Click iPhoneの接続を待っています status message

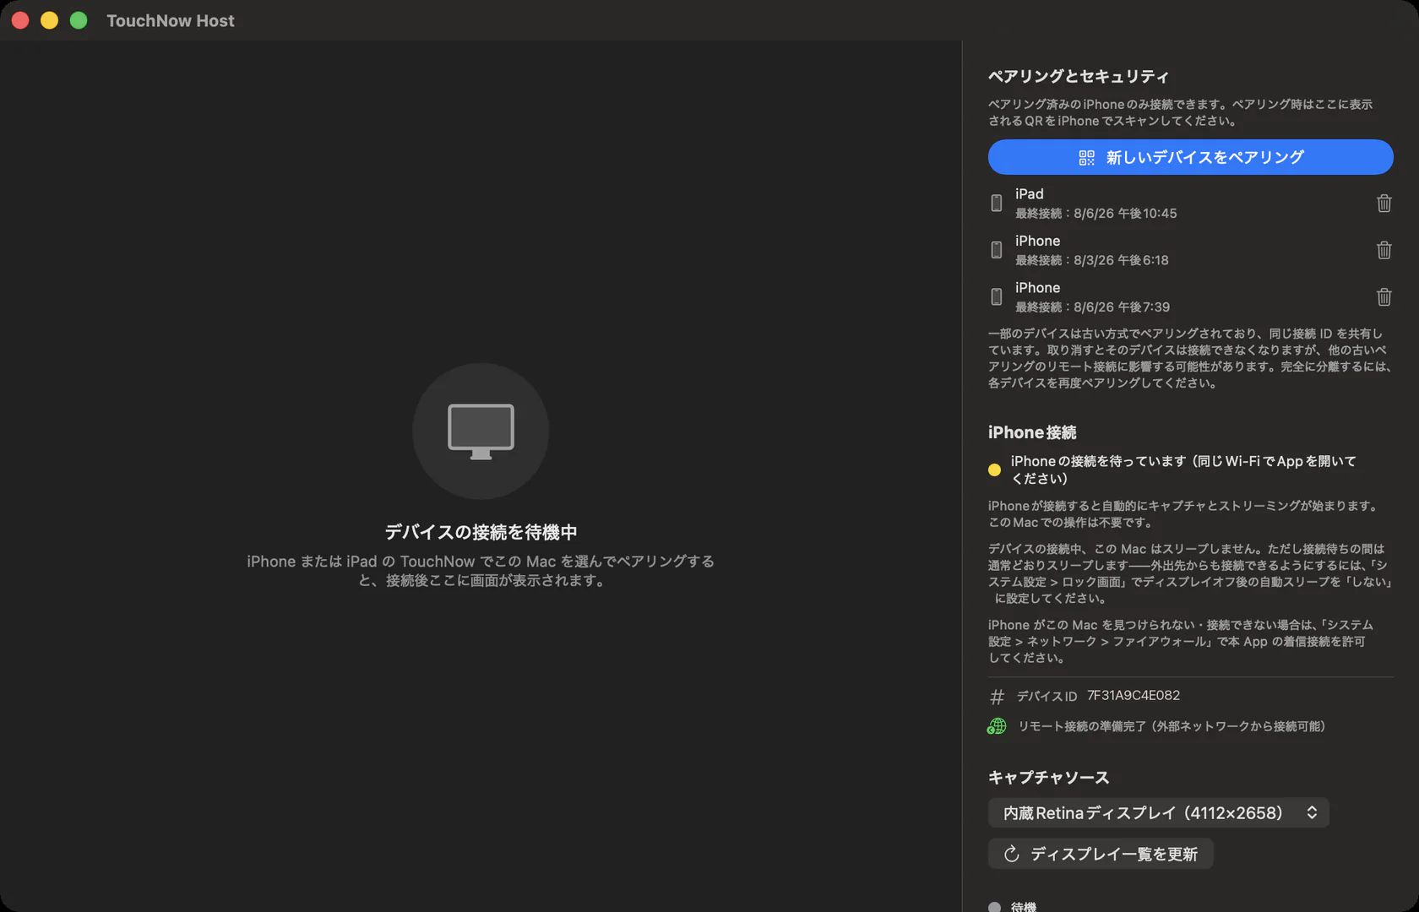pos(1183,470)
